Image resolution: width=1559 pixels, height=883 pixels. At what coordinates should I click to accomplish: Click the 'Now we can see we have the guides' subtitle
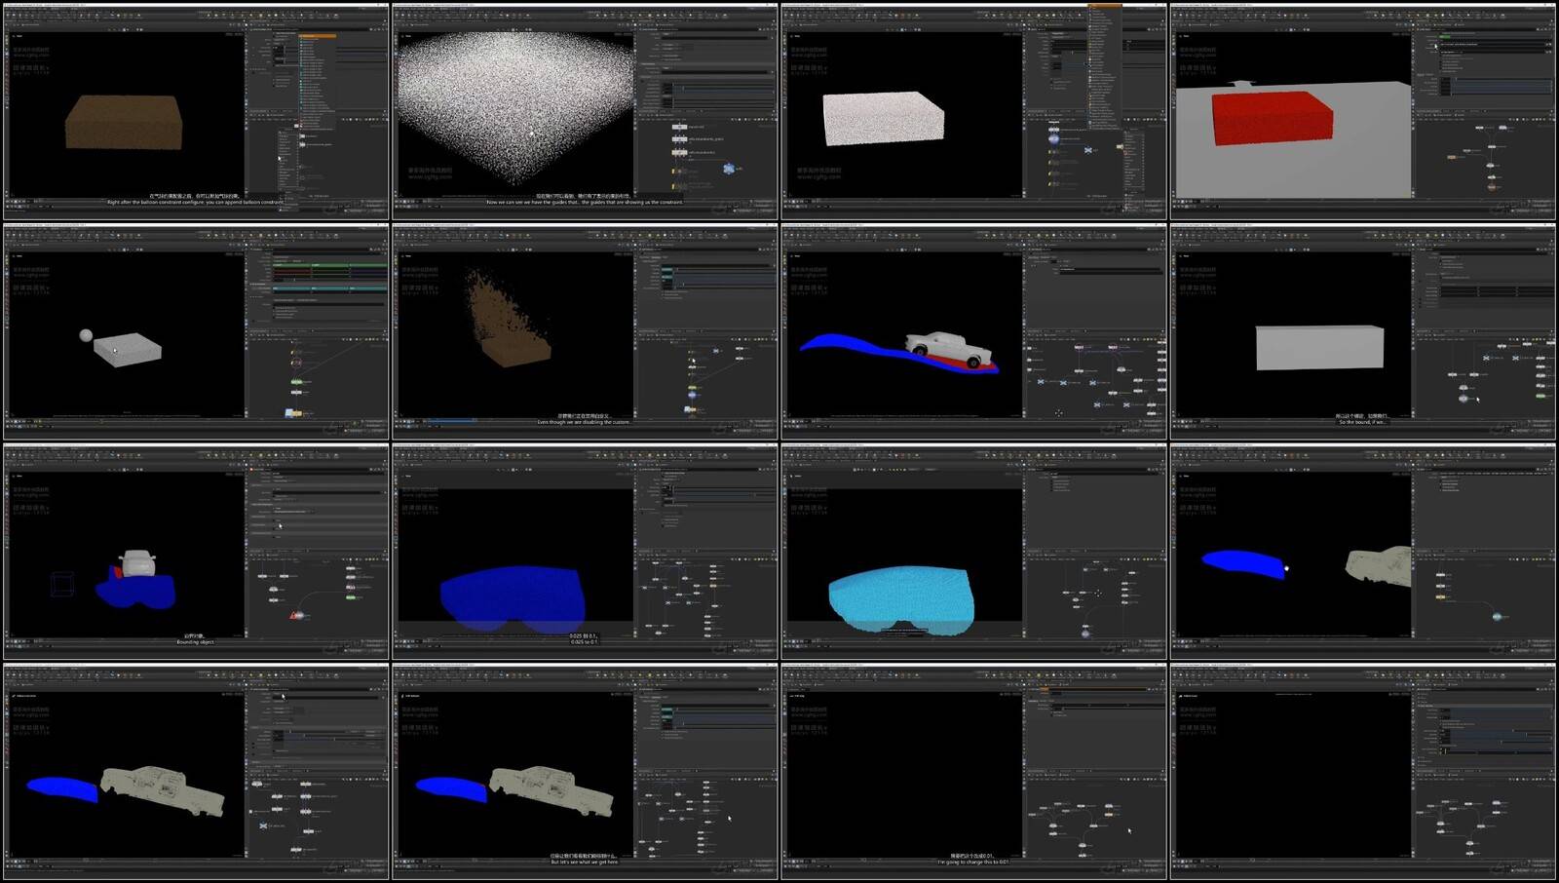pyautogui.click(x=585, y=202)
